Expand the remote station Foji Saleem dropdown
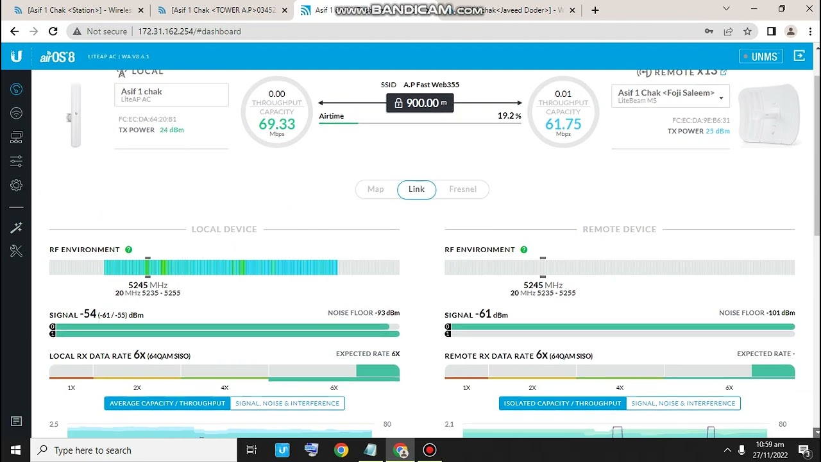Viewport: 821px width, 462px height. pyautogui.click(x=670, y=96)
